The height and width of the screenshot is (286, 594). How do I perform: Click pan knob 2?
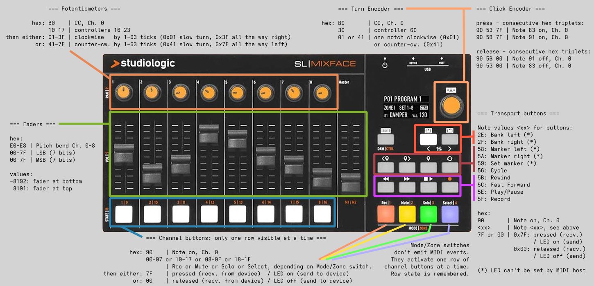point(152,93)
